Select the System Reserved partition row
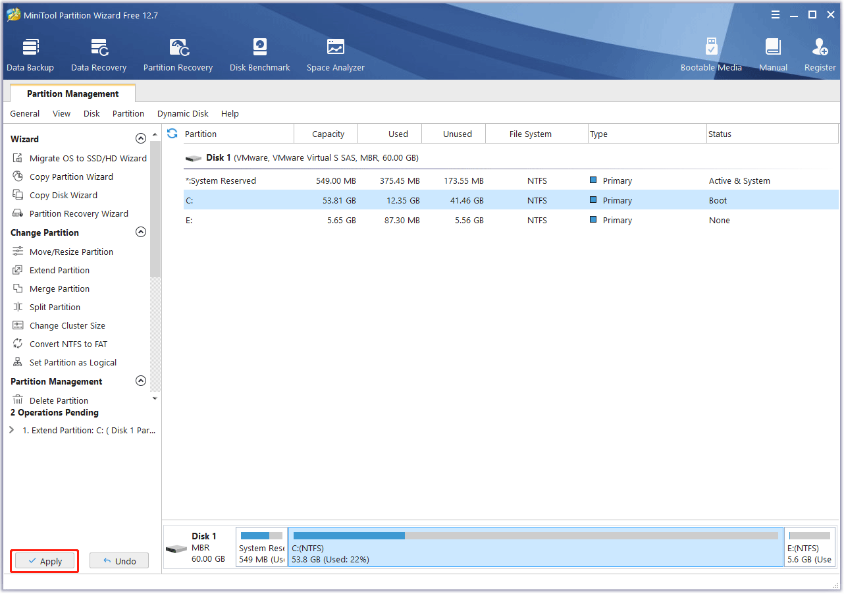 pos(511,180)
